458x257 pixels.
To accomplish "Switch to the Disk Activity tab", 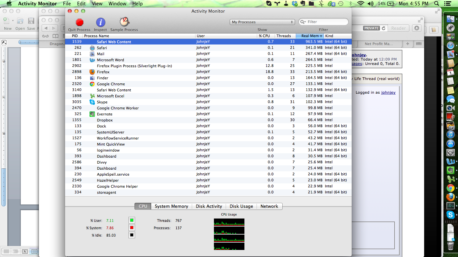I will pos(209,206).
